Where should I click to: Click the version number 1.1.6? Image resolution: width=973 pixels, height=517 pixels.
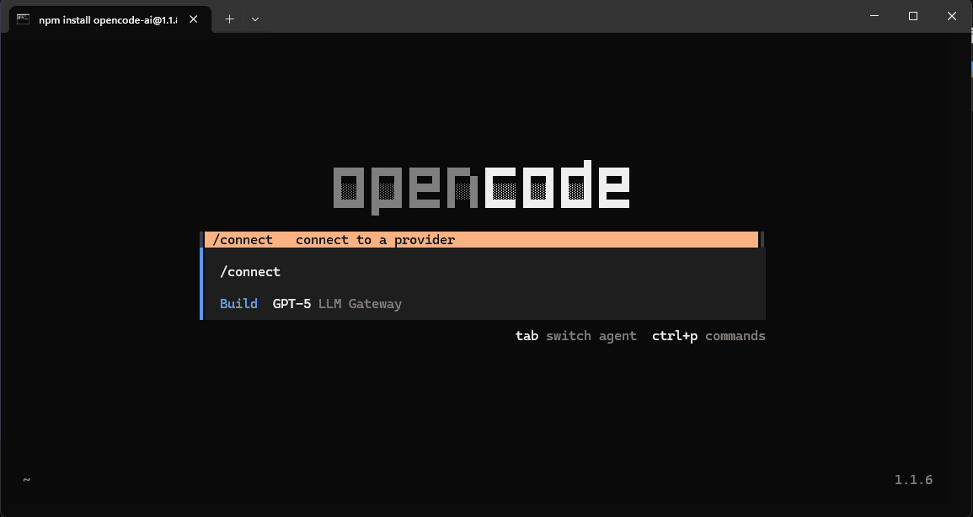(x=913, y=479)
